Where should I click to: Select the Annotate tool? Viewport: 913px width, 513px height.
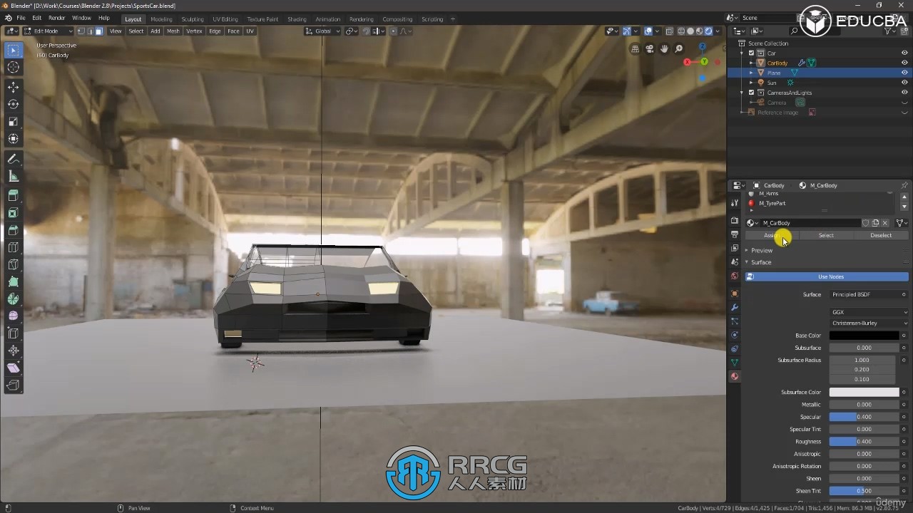[x=13, y=159]
